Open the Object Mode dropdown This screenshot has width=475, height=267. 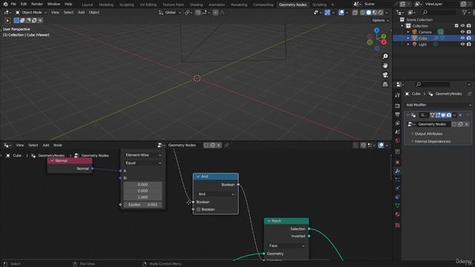[x=31, y=13]
